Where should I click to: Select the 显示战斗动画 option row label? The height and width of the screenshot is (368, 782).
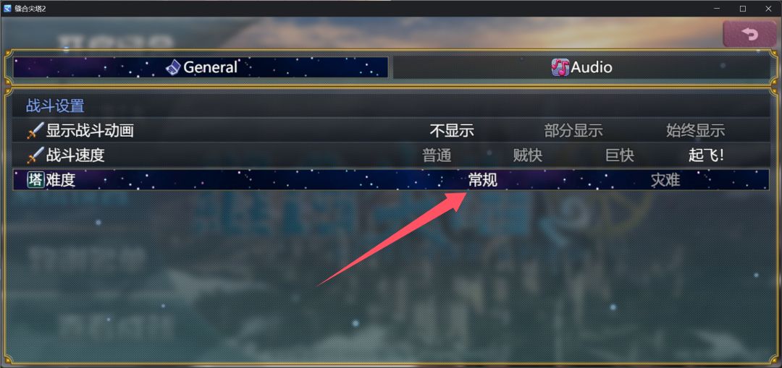[x=90, y=131]
